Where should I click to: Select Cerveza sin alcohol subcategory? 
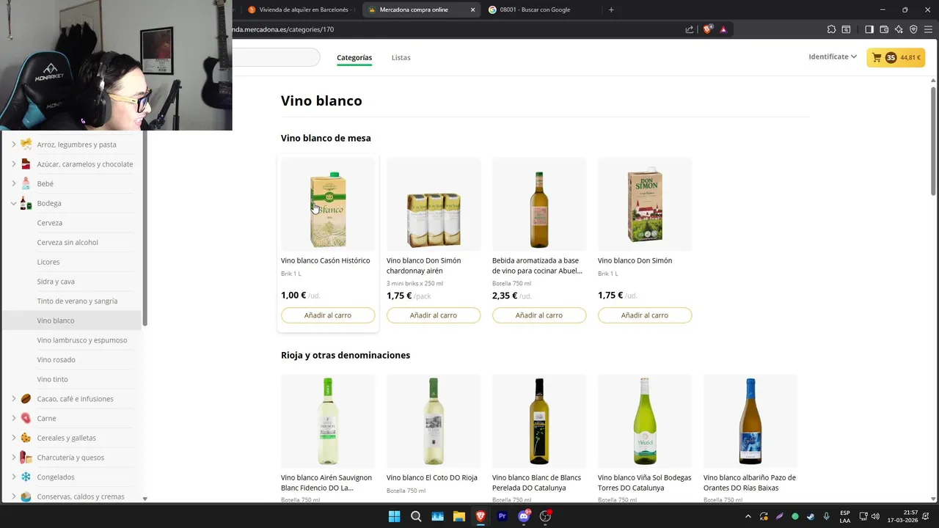point(67,242)
